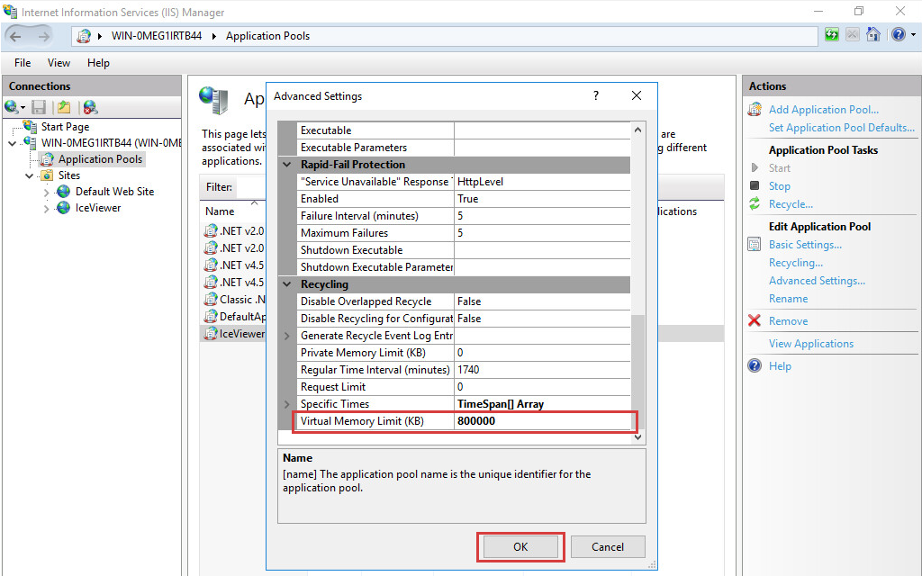Click the Save icon in the Connections toolbar
This screenshot has width=922, height=576.
tap(39, 107)
